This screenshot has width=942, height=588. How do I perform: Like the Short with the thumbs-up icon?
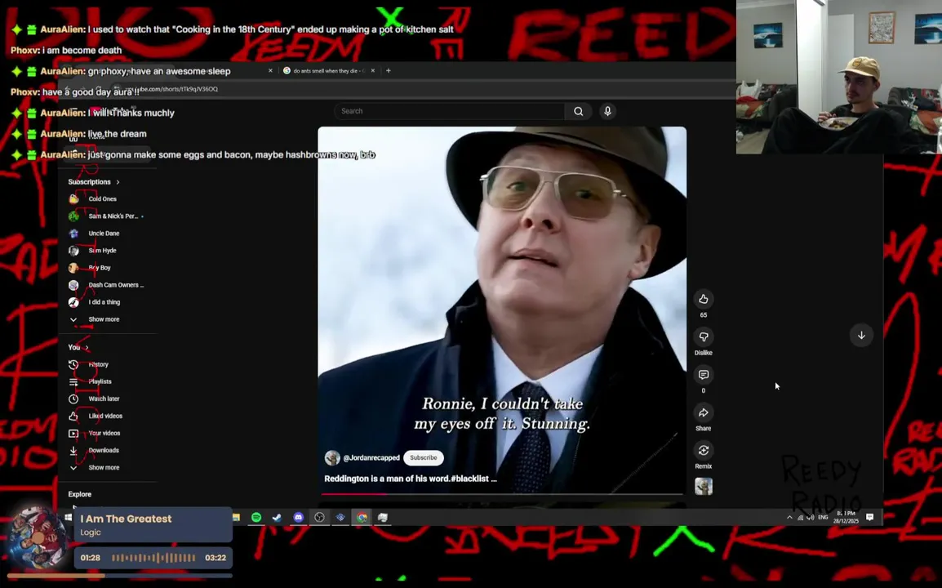click(704, 299)
